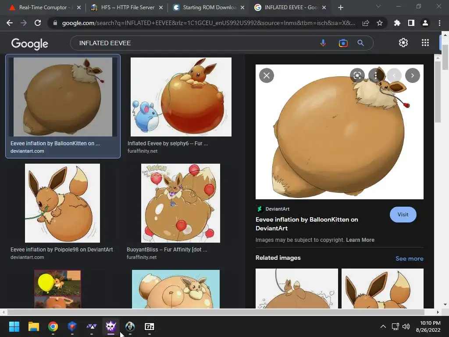View the site info lock icon
This screenshot has width=449, height=337.
55,23
